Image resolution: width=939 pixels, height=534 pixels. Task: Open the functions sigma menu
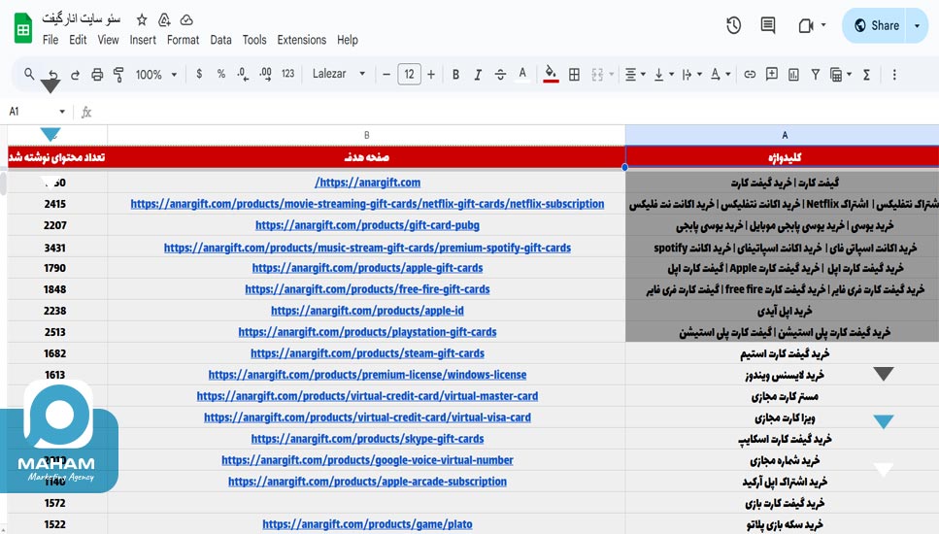[x=866, y=74]
